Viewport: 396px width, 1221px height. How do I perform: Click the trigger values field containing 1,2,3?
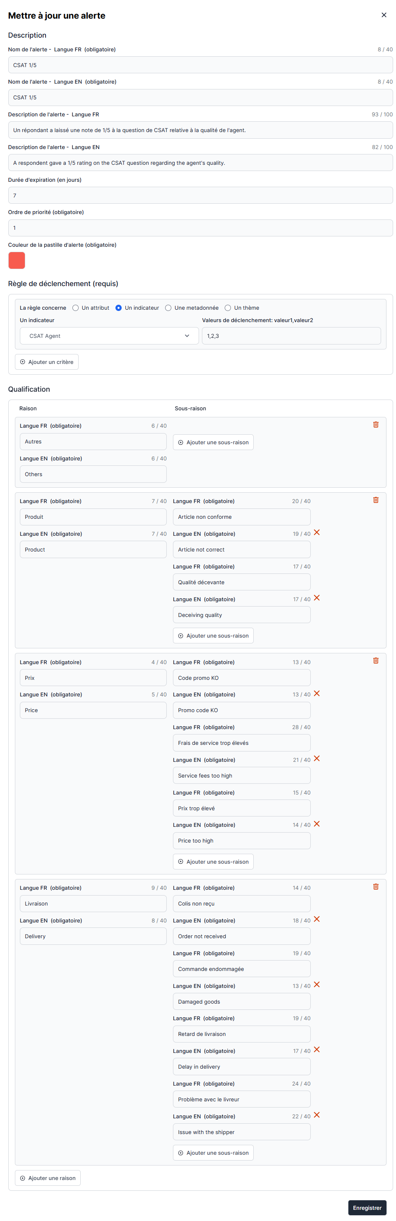point(291,336)
